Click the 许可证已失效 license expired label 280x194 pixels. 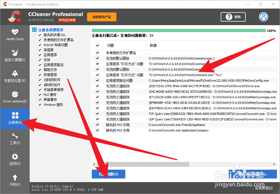click(x=67, y=20)
